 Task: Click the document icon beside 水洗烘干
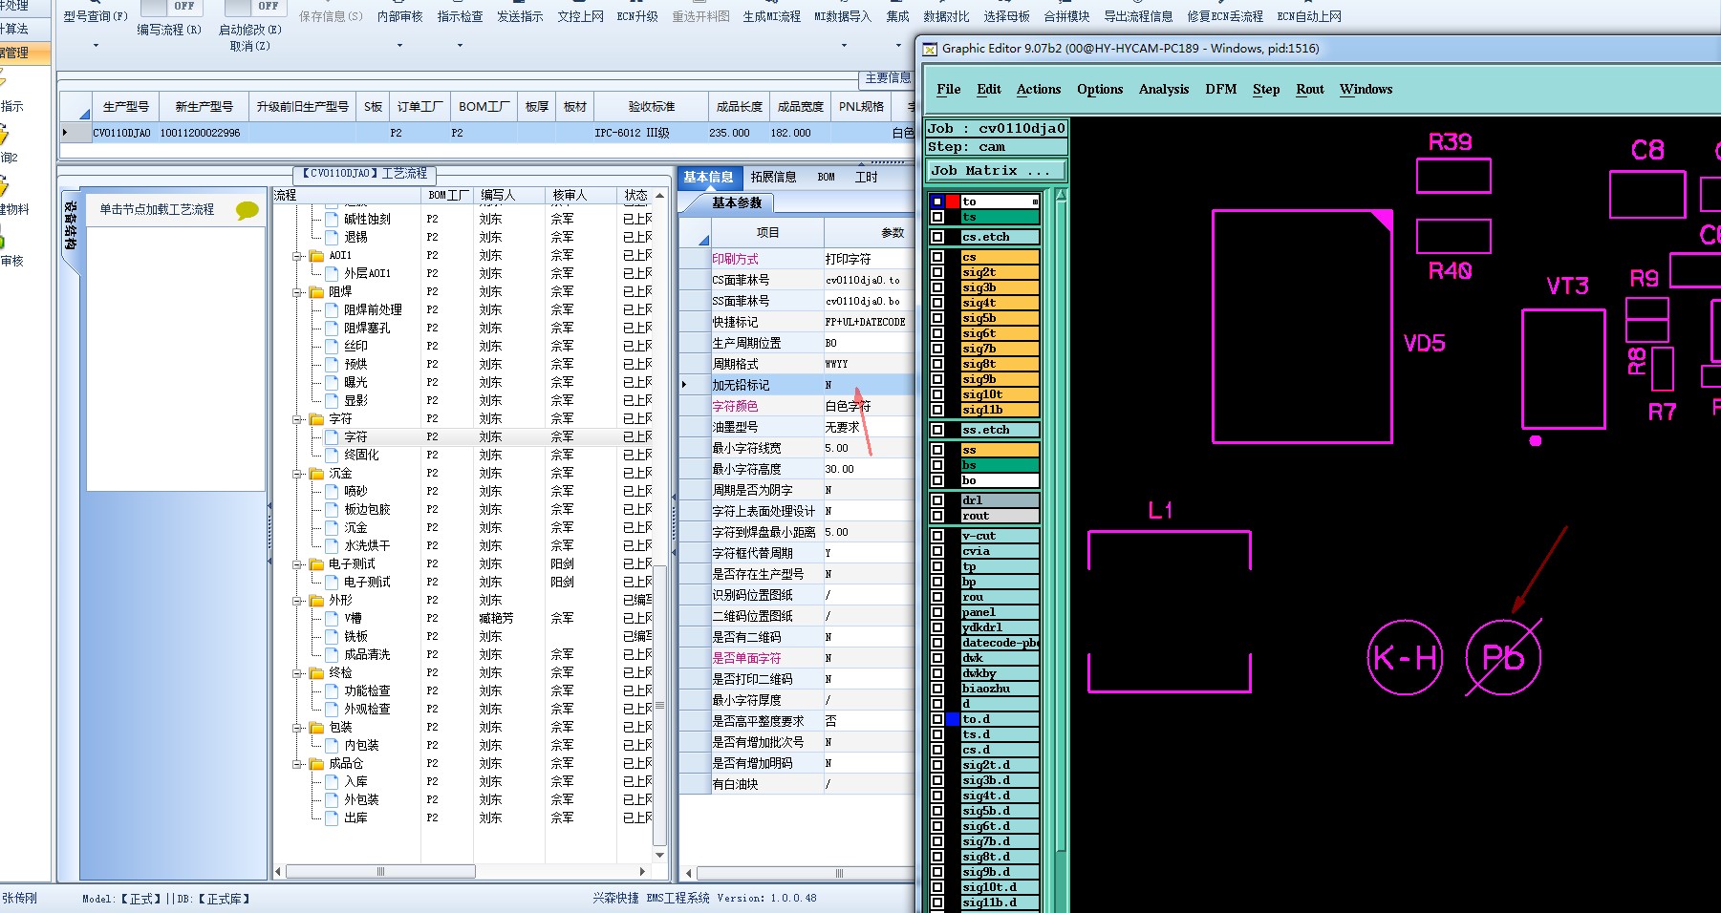point(332,545)
